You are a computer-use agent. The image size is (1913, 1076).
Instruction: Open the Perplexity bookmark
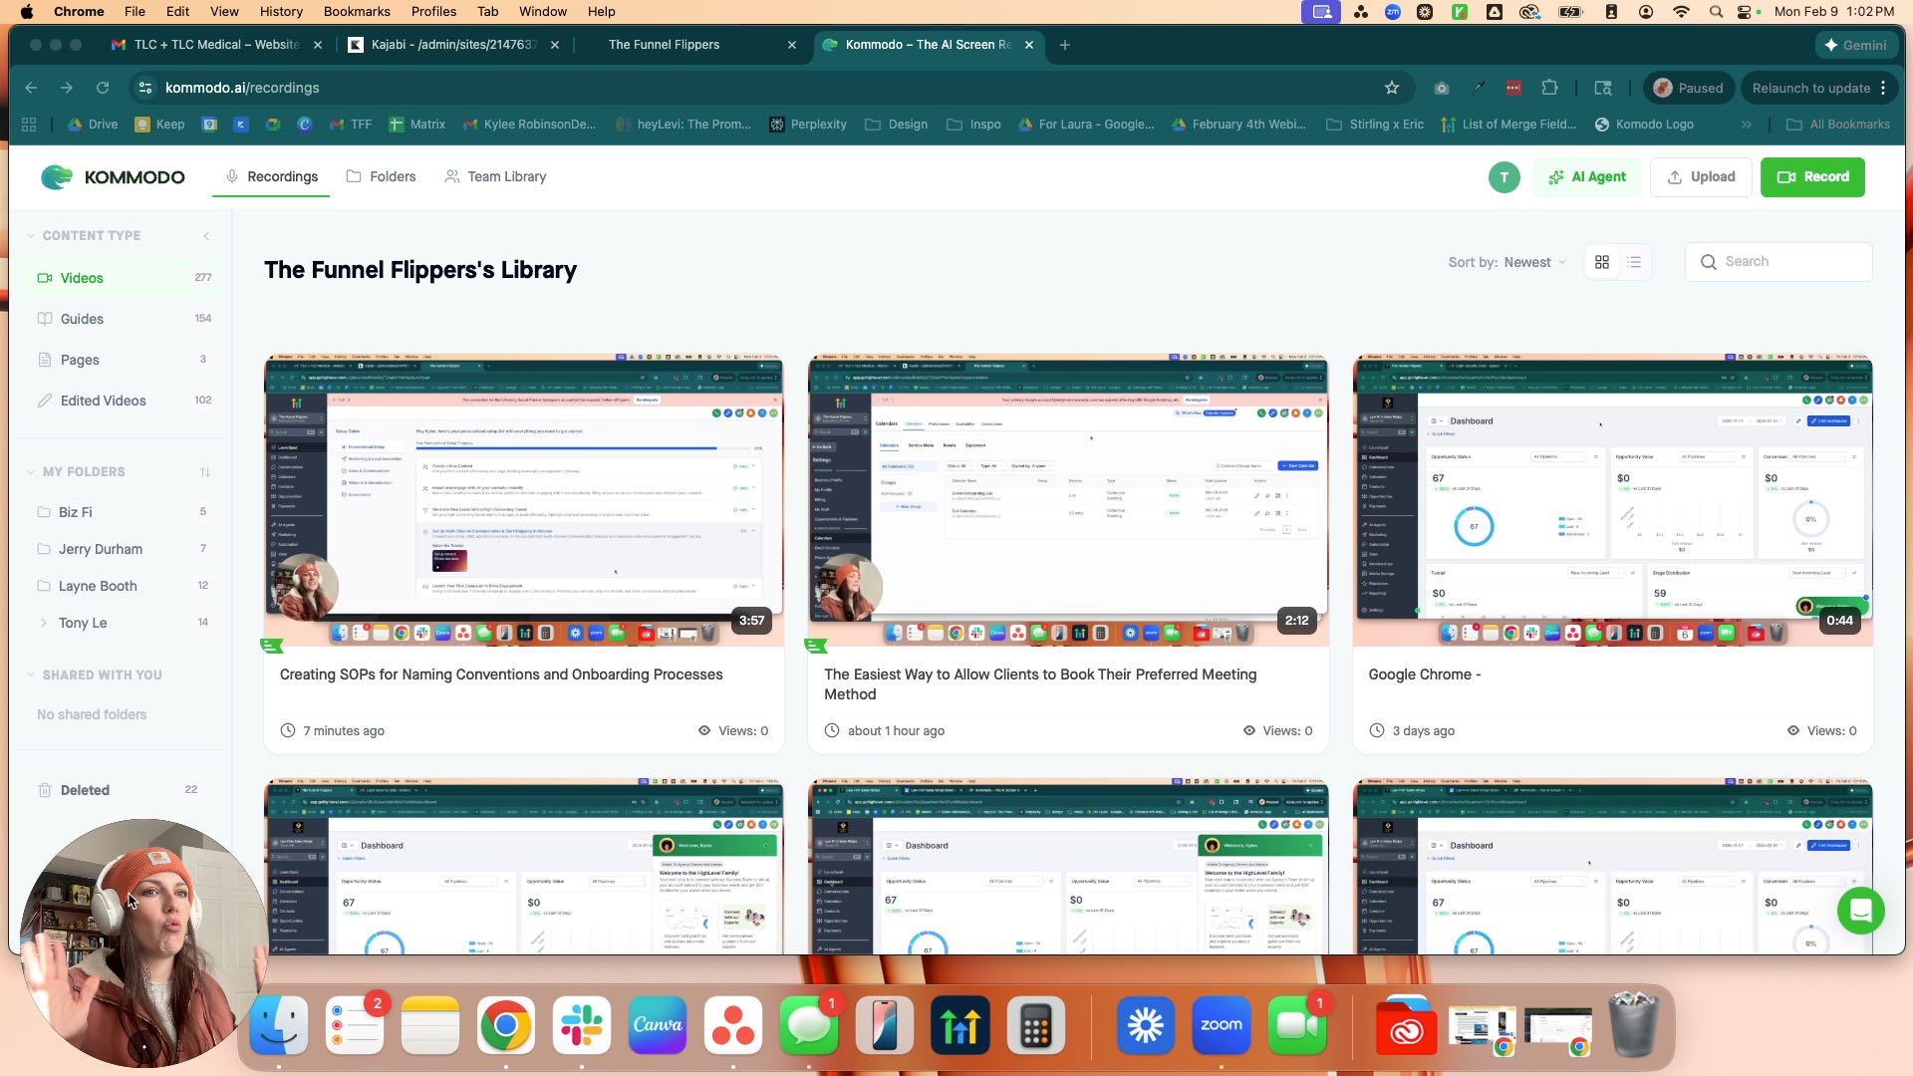click(x=808, y=125)
